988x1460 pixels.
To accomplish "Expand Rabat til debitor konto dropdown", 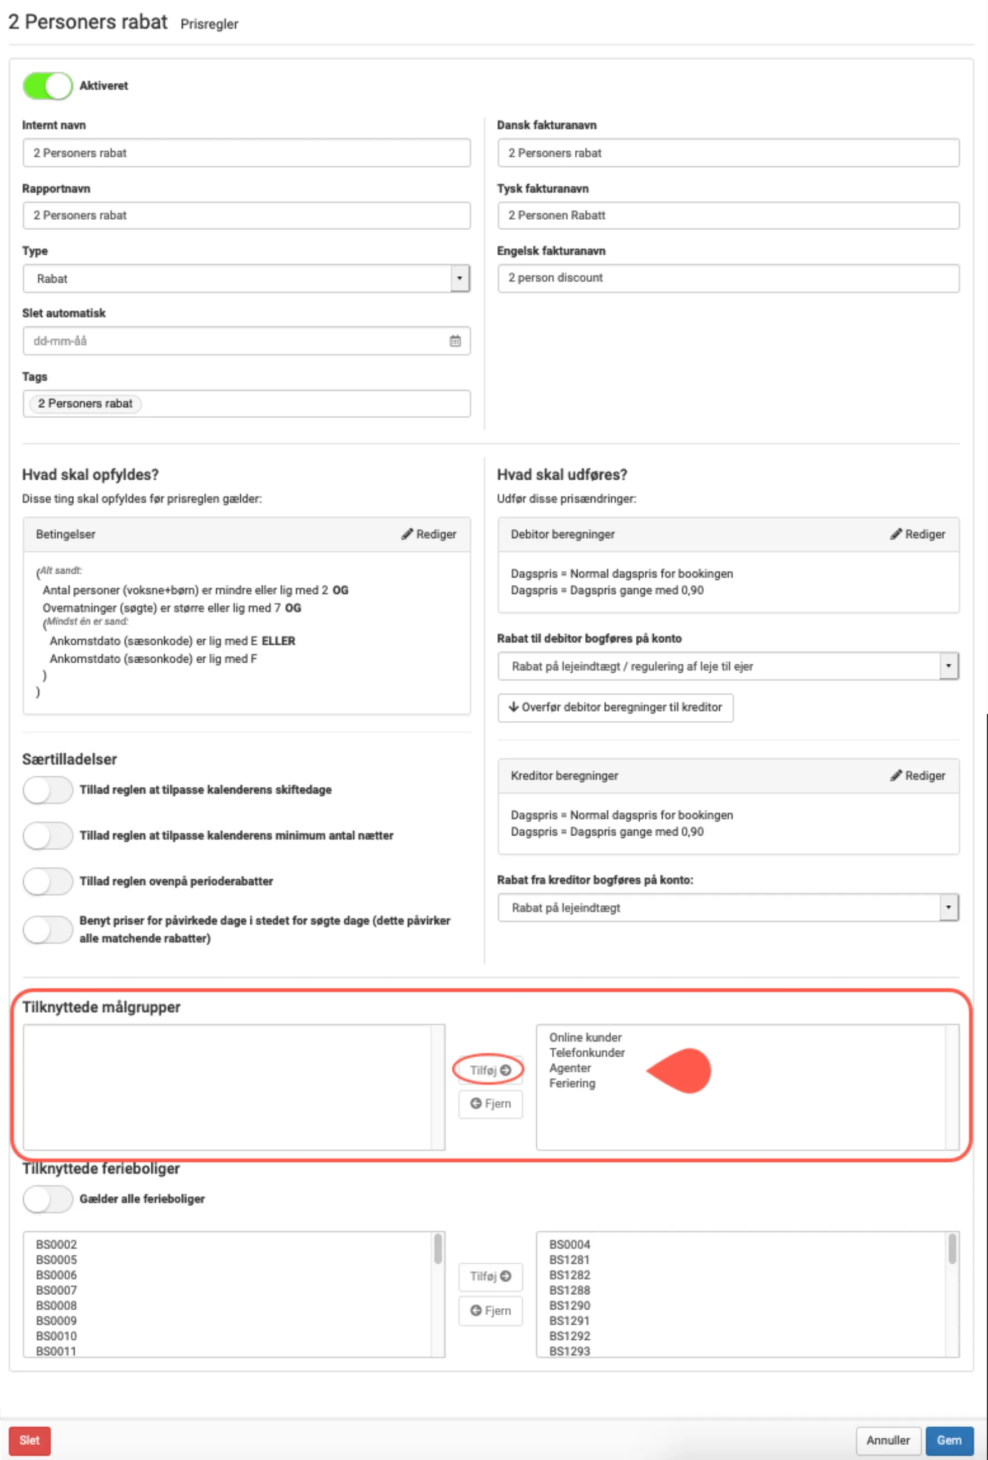I will coord(948,666).
